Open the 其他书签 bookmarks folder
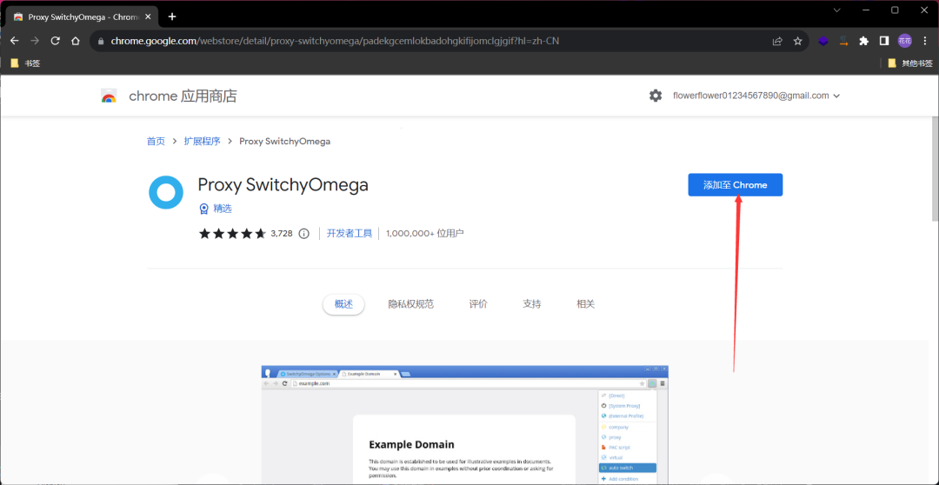The height and width of the screenshot is (485, 939). click(x=910, y=63)
